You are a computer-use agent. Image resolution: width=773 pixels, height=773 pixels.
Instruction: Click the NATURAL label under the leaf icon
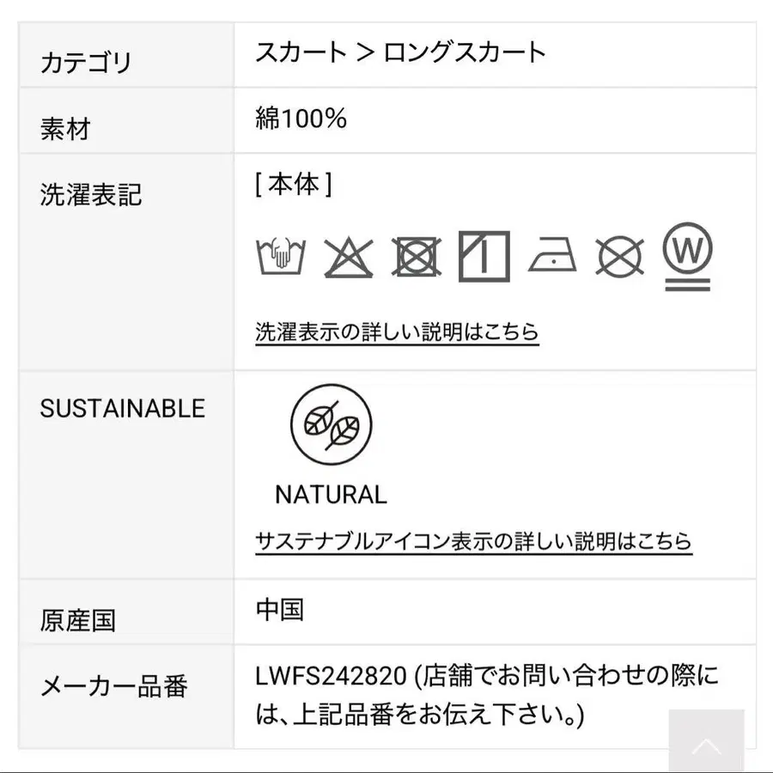coord(332,495)
